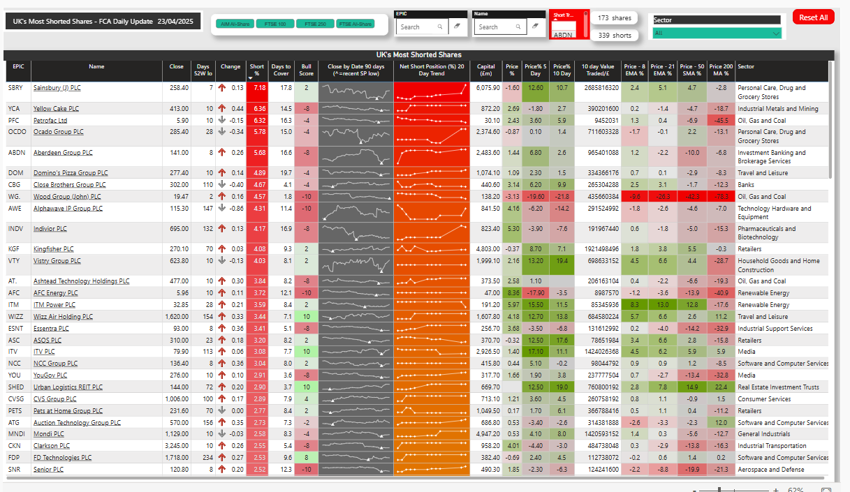
Task: Click the Sainsbury 90-day close sparkline
Action: click(x=356, y=92)
